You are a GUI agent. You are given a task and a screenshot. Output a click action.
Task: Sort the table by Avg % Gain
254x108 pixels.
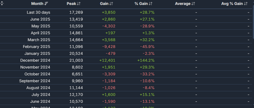pos(234,4)
